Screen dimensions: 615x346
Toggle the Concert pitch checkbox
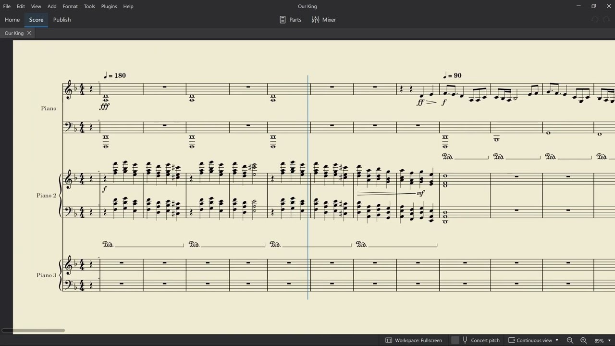455,340
